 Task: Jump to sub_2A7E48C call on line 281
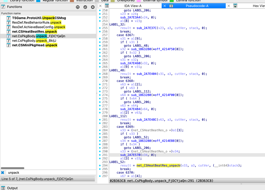click(147, 120)
